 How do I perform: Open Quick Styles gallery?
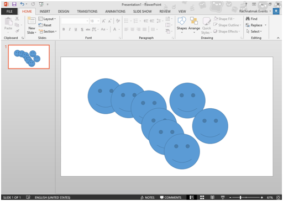[x=206, y=25]
